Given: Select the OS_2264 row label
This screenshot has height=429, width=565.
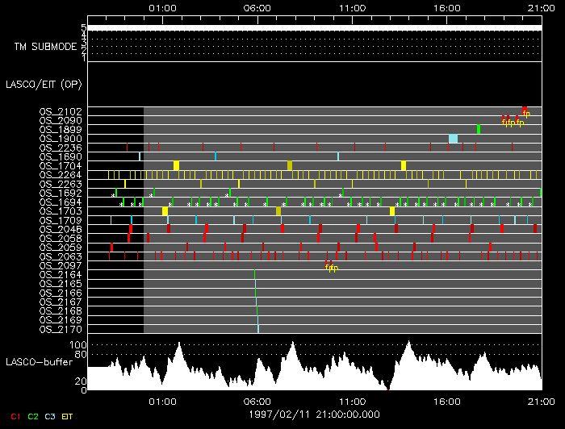Looking at the screenshot, I should pos(60,174).
